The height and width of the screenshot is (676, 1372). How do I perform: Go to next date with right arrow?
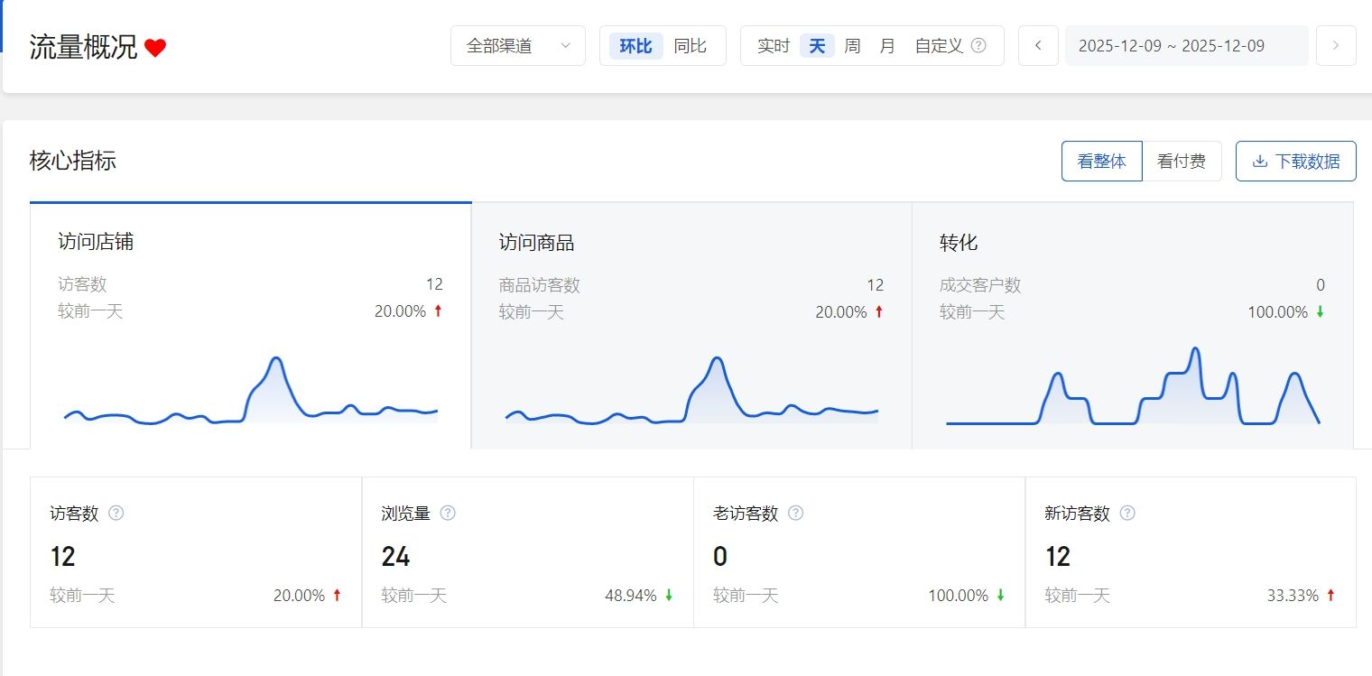[x=1336, y=46]
